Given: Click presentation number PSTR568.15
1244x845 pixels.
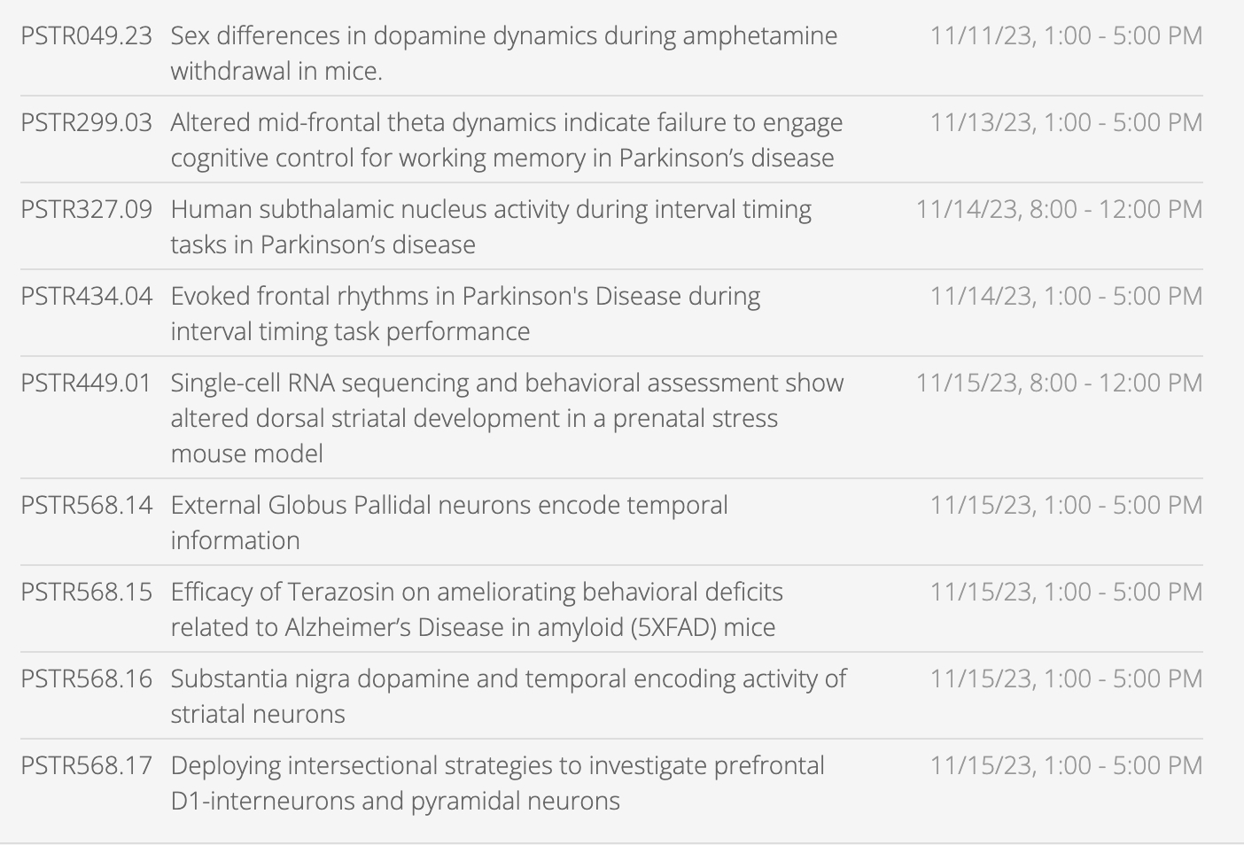Looking at the screenshot, I should coord(86,593).
